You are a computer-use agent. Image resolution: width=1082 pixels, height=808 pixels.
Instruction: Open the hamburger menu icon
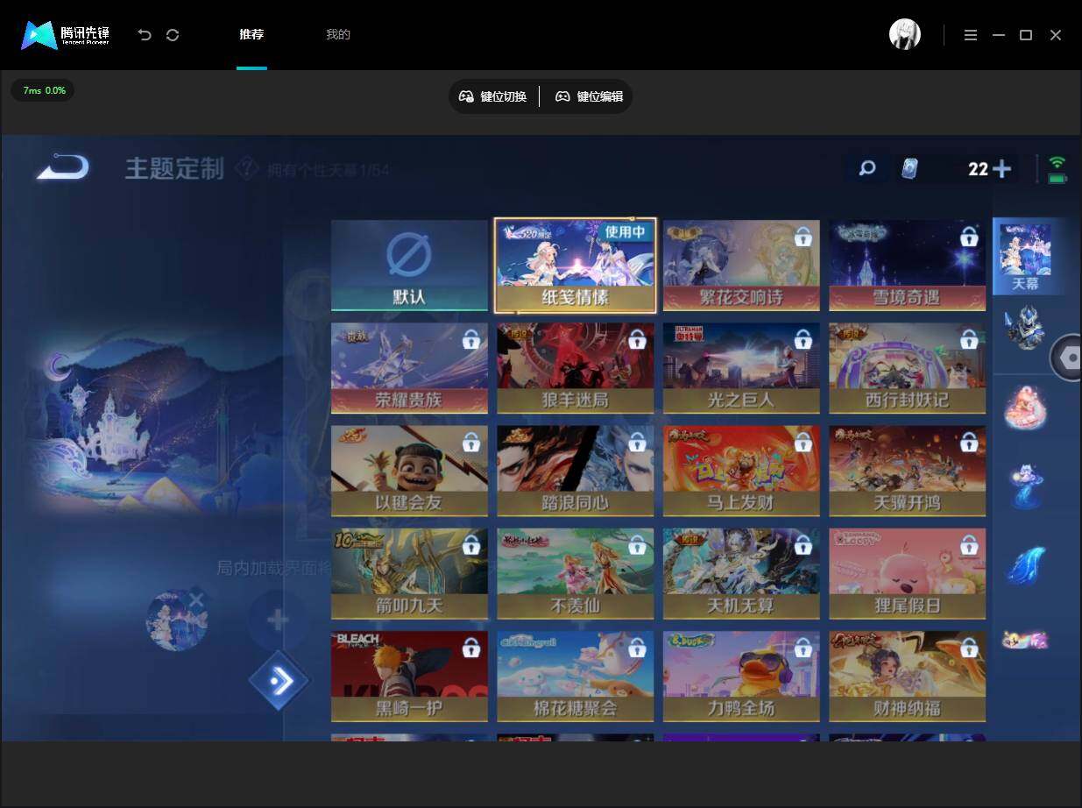click(x=971, y=35)
